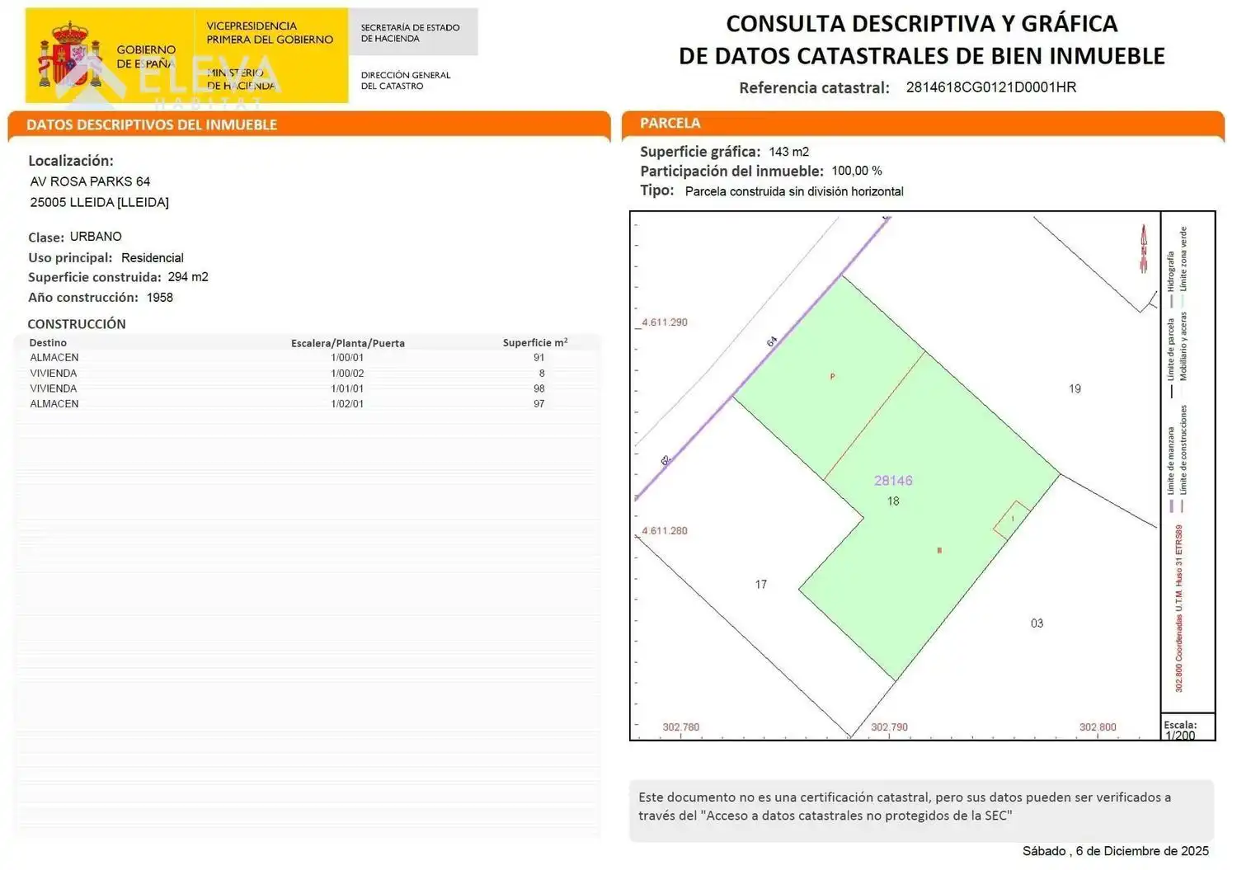1237x870 pixels.
Task: Click neighboring parcel 17 on the map
Action: [761, 585]
